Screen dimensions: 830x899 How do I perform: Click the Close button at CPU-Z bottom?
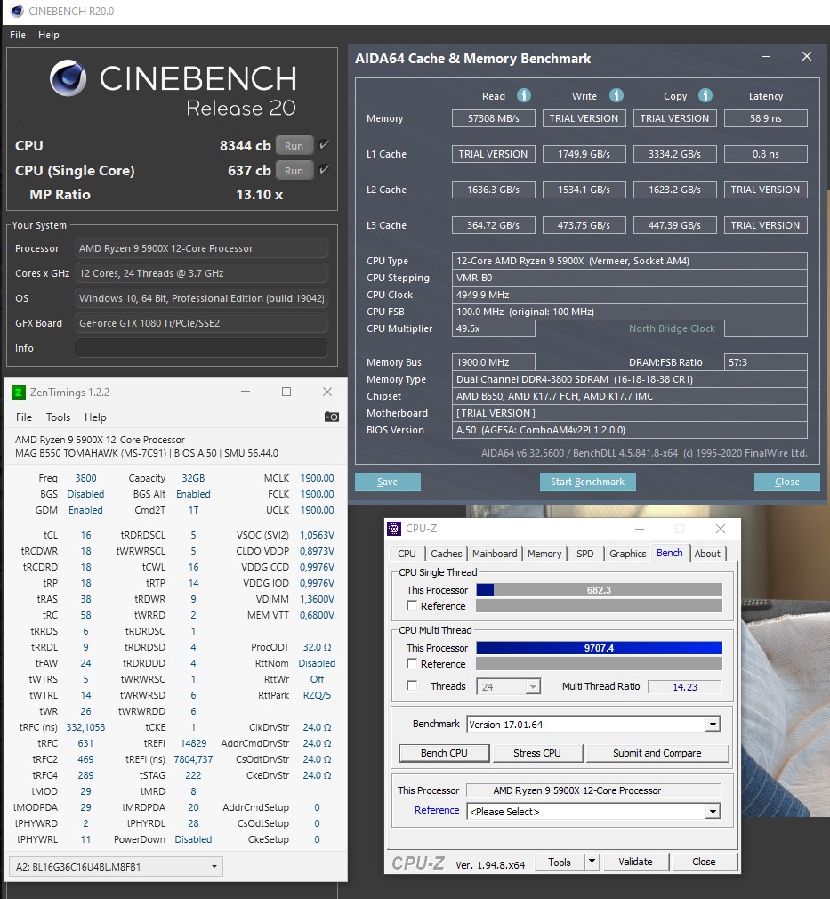[704, 862]
